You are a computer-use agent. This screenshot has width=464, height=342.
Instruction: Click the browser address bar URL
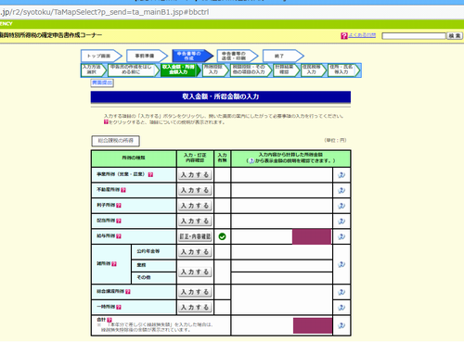[x=105, y=12]
